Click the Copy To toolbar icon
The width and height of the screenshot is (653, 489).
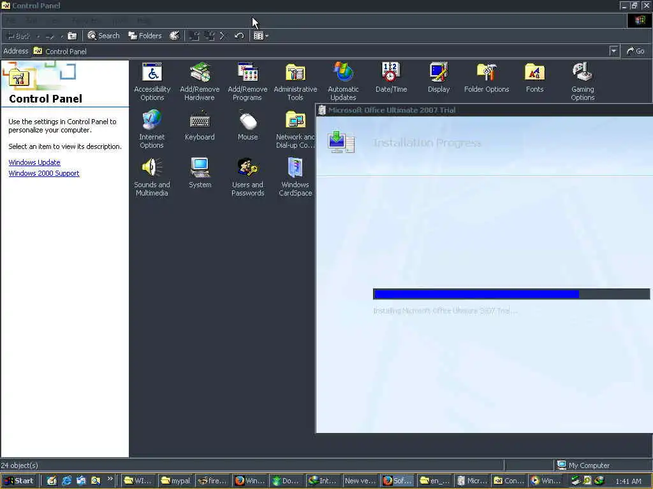pos(209,36)
